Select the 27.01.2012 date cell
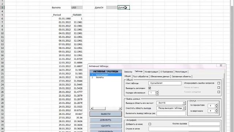The image size is (234, 132). pos(61,118)
